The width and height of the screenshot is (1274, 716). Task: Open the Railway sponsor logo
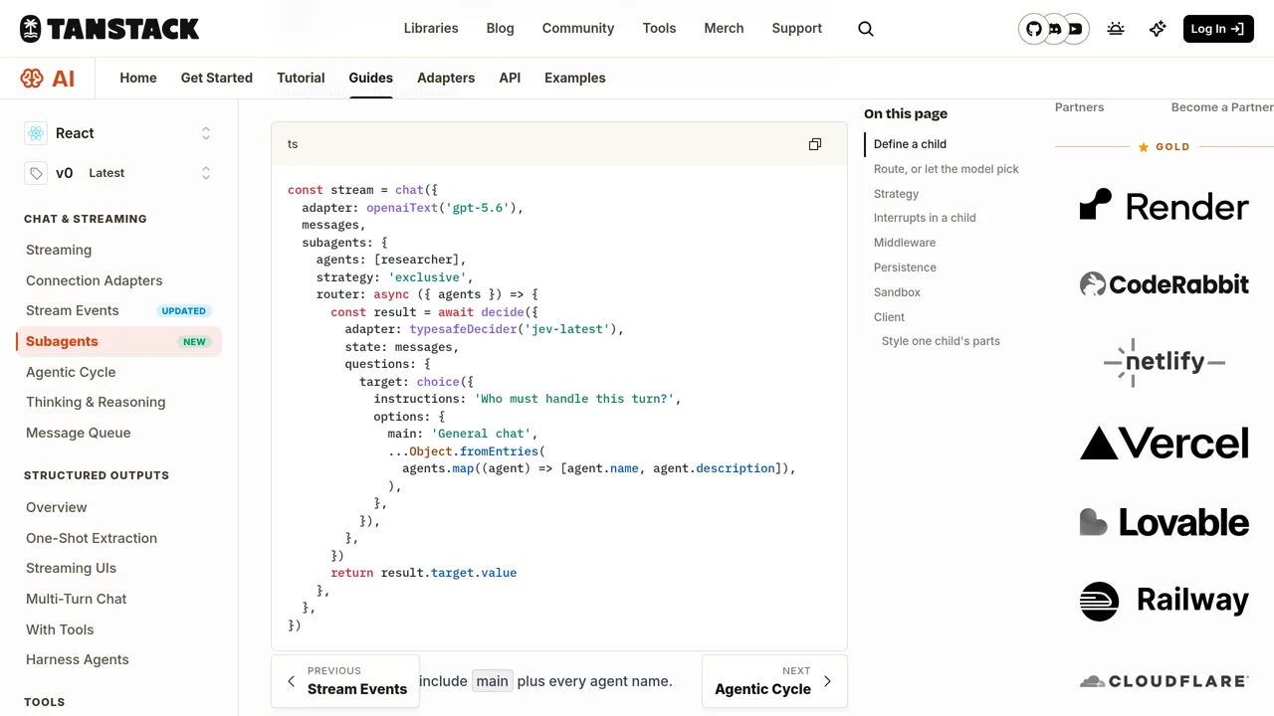(x=1164, y=601)
